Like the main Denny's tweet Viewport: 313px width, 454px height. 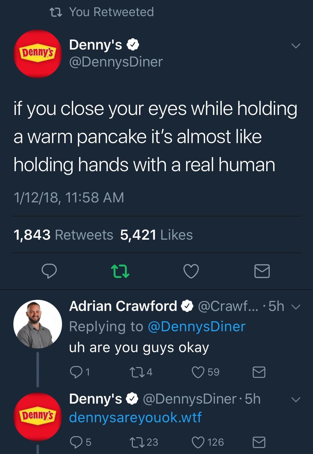191,271
